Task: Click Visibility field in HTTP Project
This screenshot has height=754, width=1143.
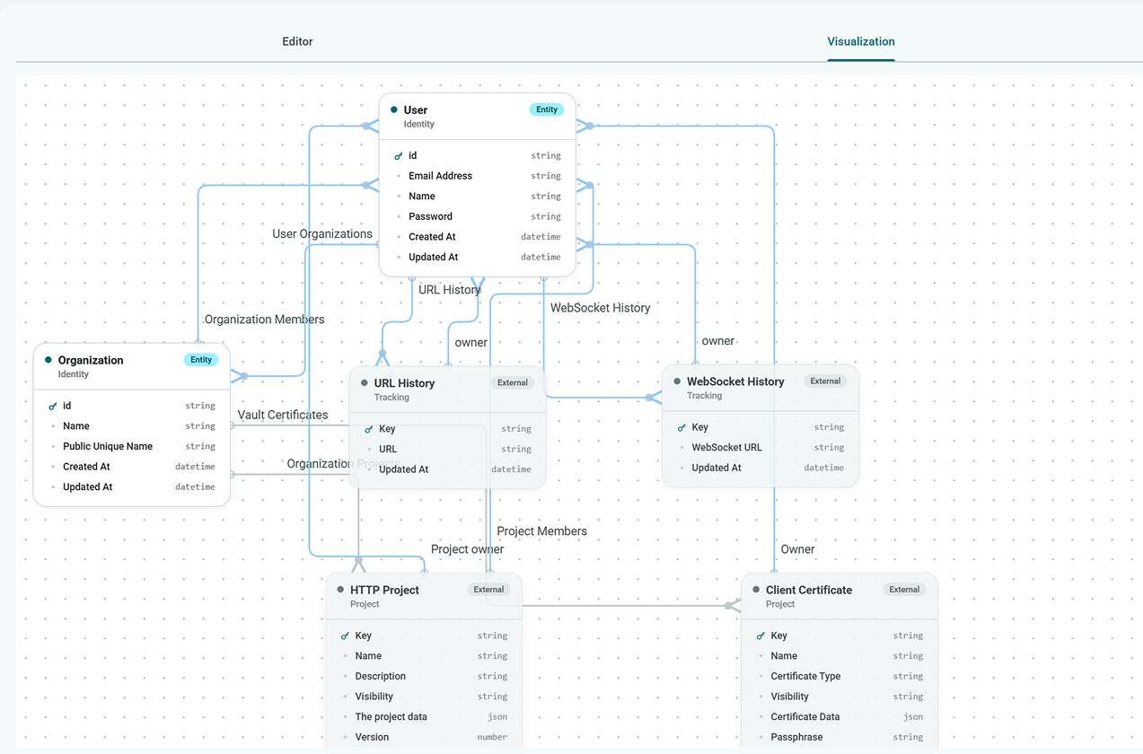Action: pyautogui.click(x=424, y=697)
